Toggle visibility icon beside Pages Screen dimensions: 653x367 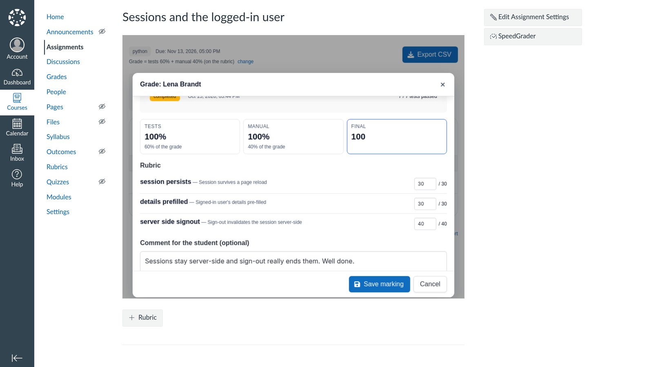pyautogui.click(x=102, y=106)
